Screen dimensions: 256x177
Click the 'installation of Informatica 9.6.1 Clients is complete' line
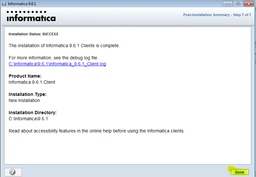coord(64,46)
